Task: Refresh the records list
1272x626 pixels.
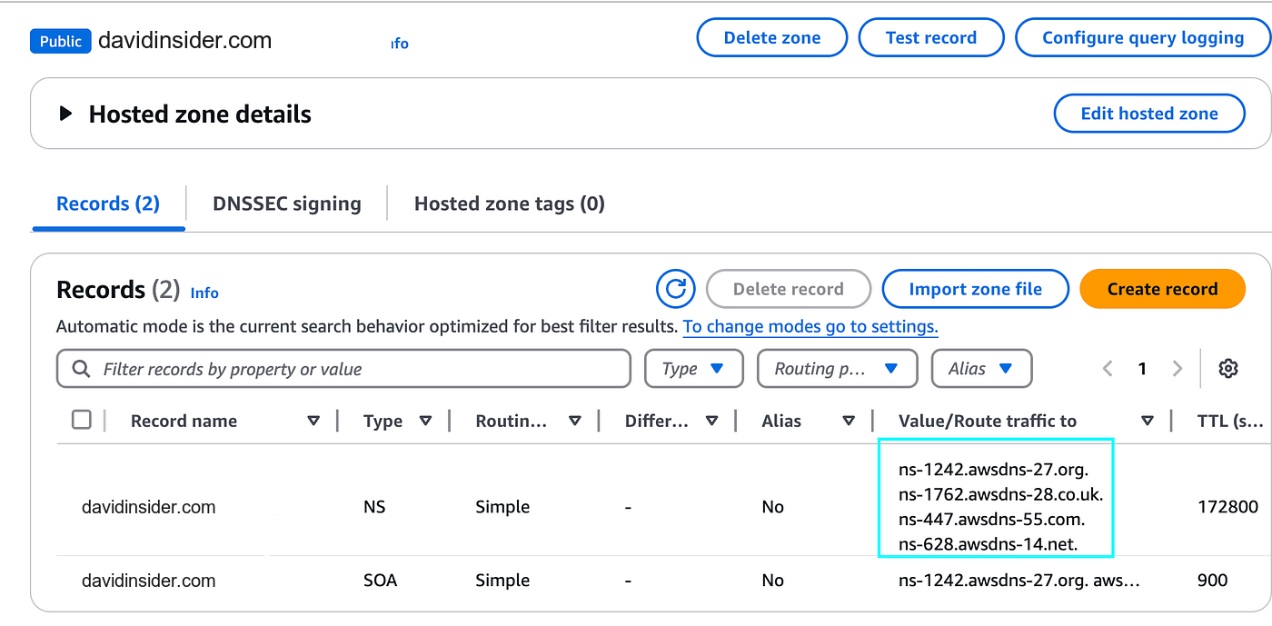Action: point(675,289)
